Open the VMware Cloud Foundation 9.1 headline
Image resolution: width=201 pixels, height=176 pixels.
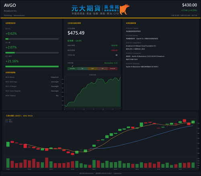(141, 47)
